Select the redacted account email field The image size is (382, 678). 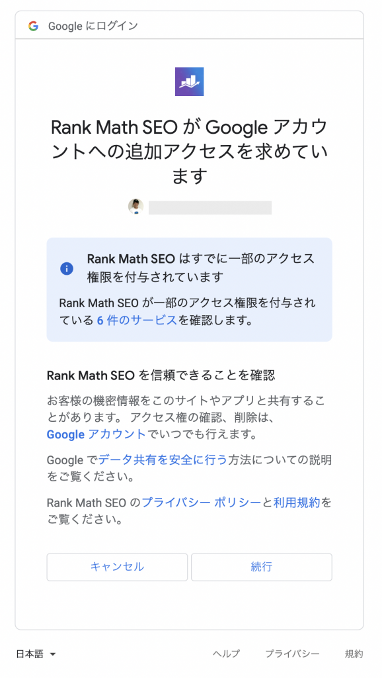click(x=210, y=207)
